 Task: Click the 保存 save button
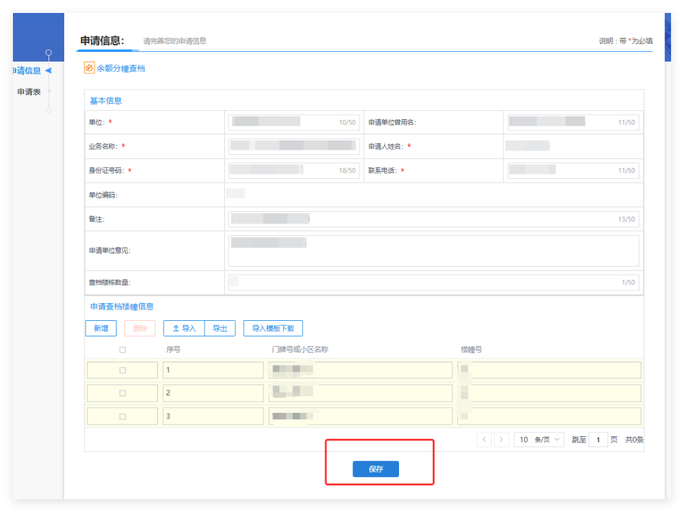point(376,469)
